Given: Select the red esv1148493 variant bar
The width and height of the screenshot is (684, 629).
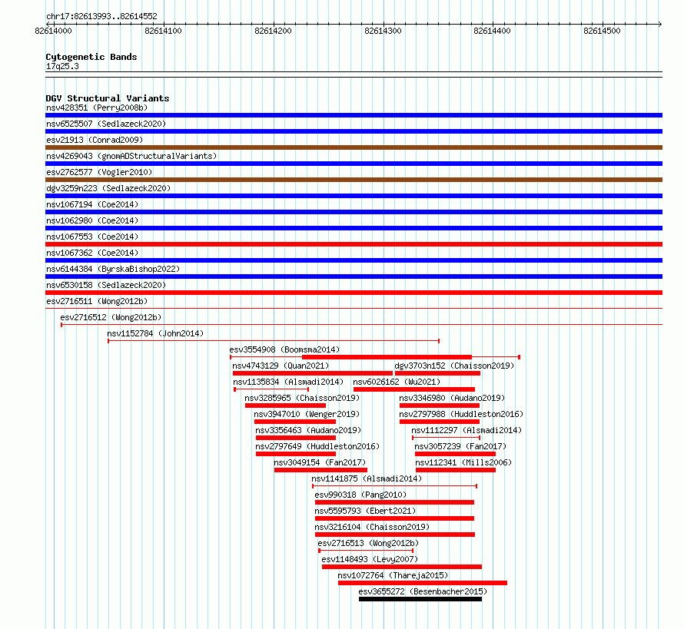Looking at the screenshot, I should (x=402, y=567).
